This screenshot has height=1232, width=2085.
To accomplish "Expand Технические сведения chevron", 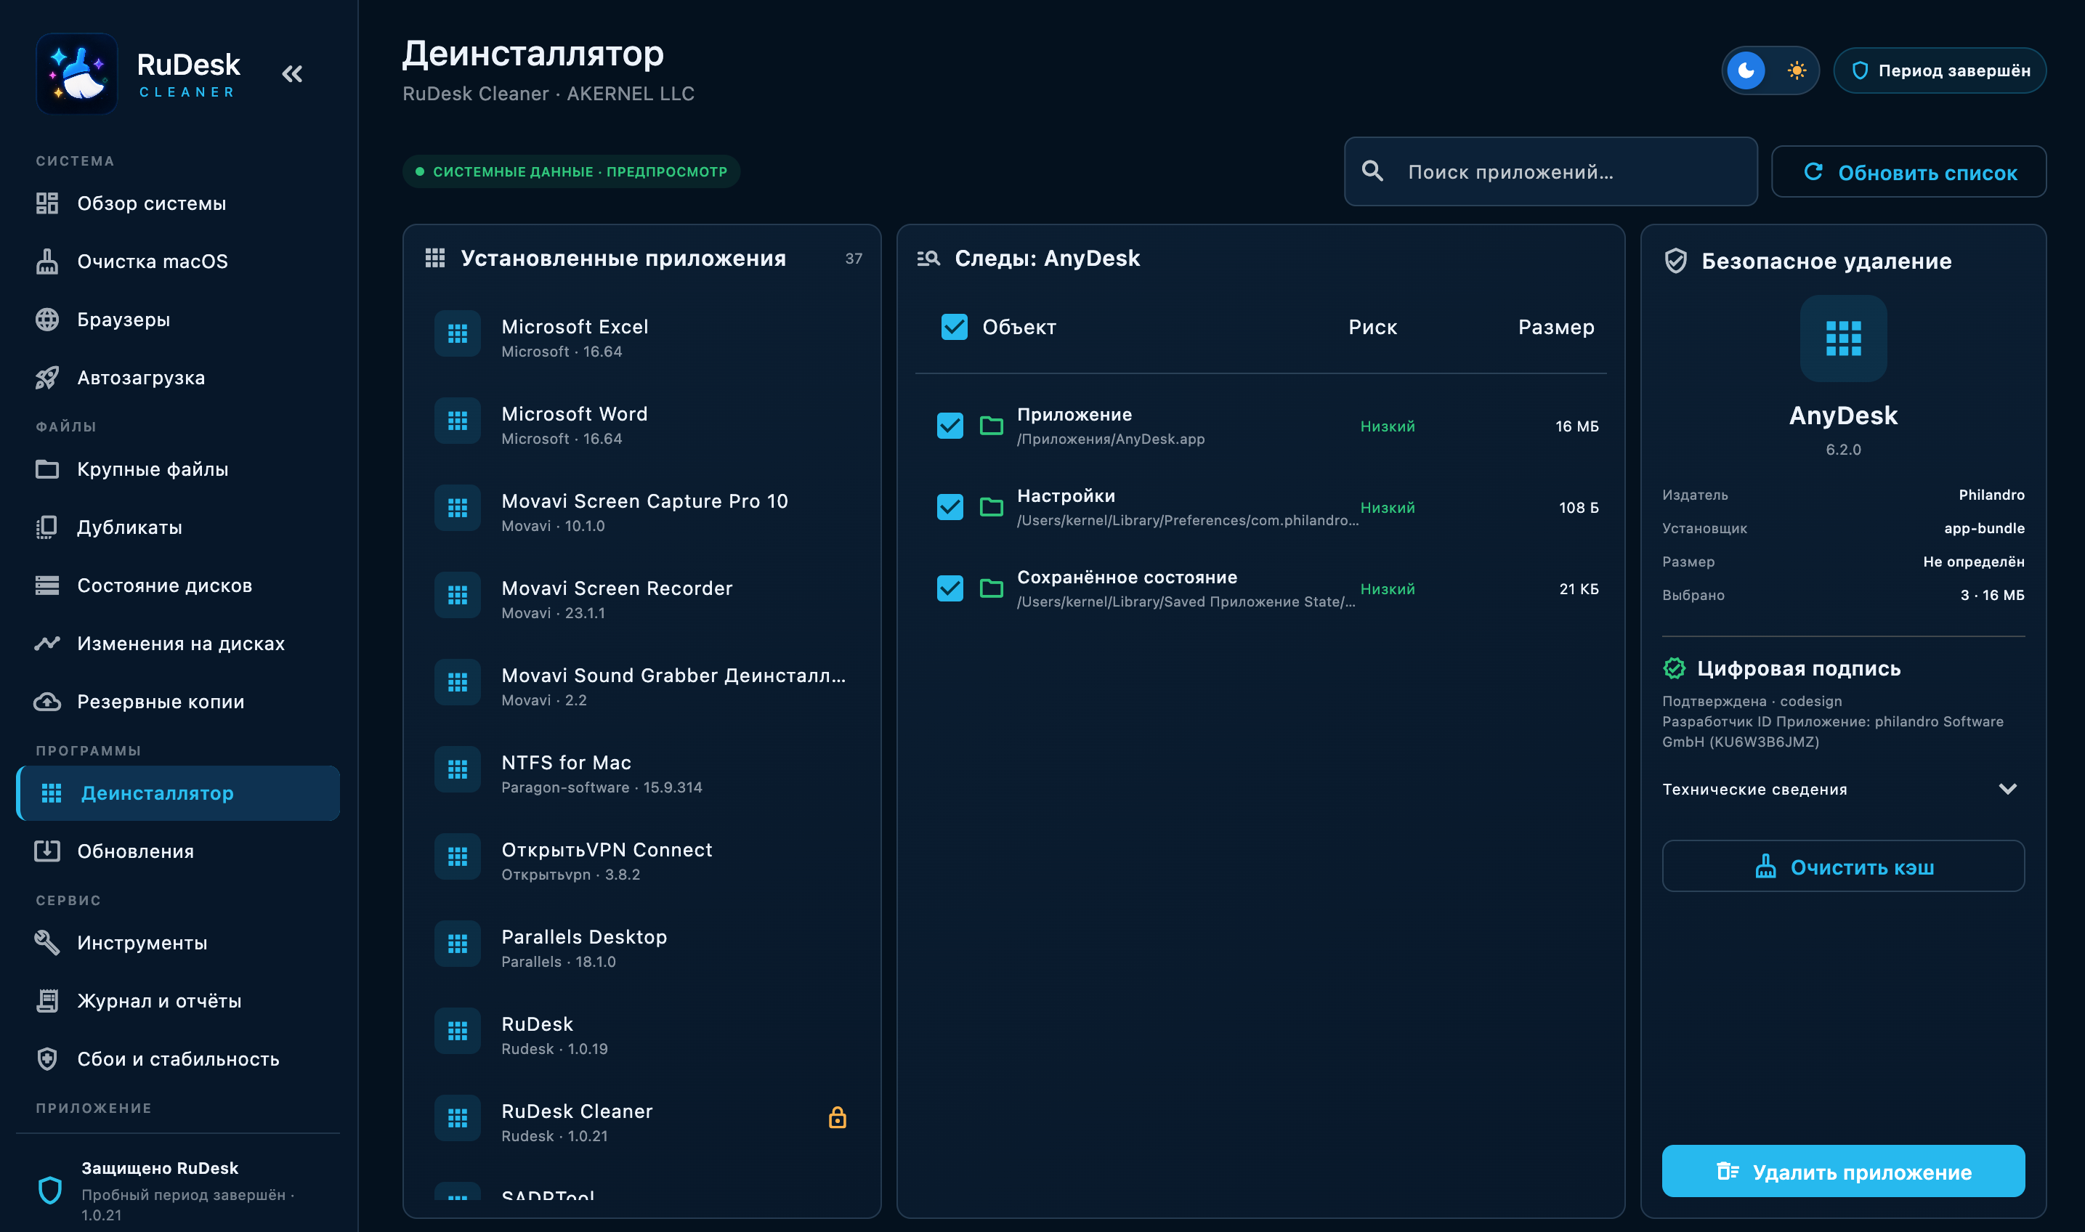I will (2008, 789).
